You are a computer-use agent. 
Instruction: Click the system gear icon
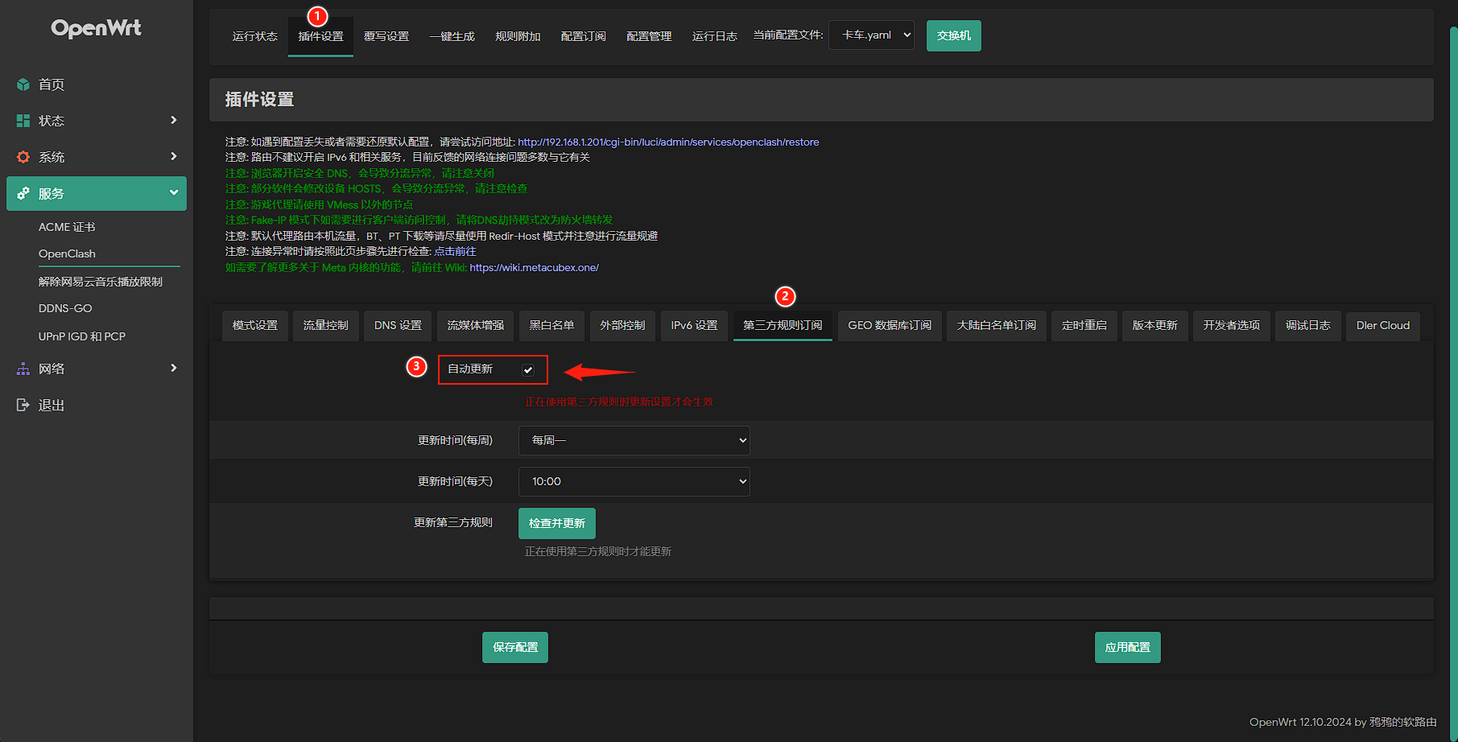pos(23,157)
